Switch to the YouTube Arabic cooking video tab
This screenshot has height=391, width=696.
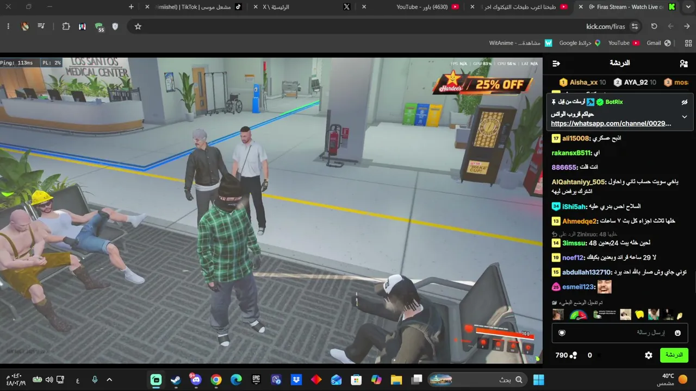click(x=519, y=7)
